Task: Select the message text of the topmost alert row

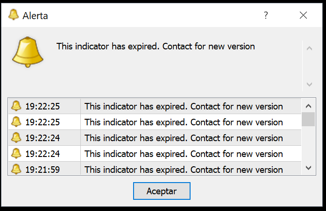Action: pos(184,106)
